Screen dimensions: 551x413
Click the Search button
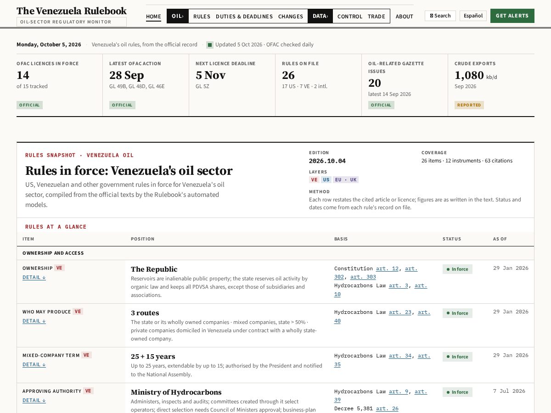[440, 16]
